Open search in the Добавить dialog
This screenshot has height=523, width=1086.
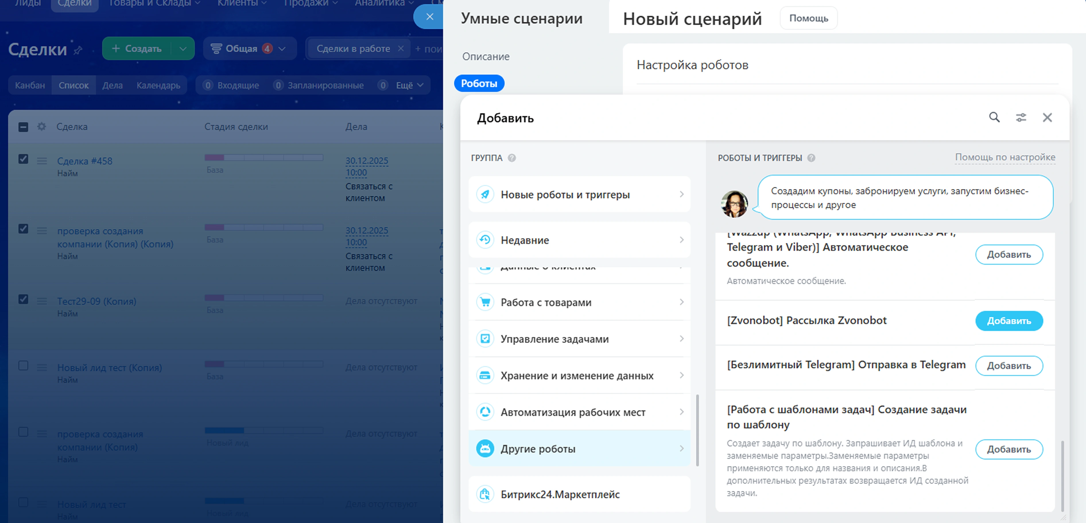pos(994,118)
